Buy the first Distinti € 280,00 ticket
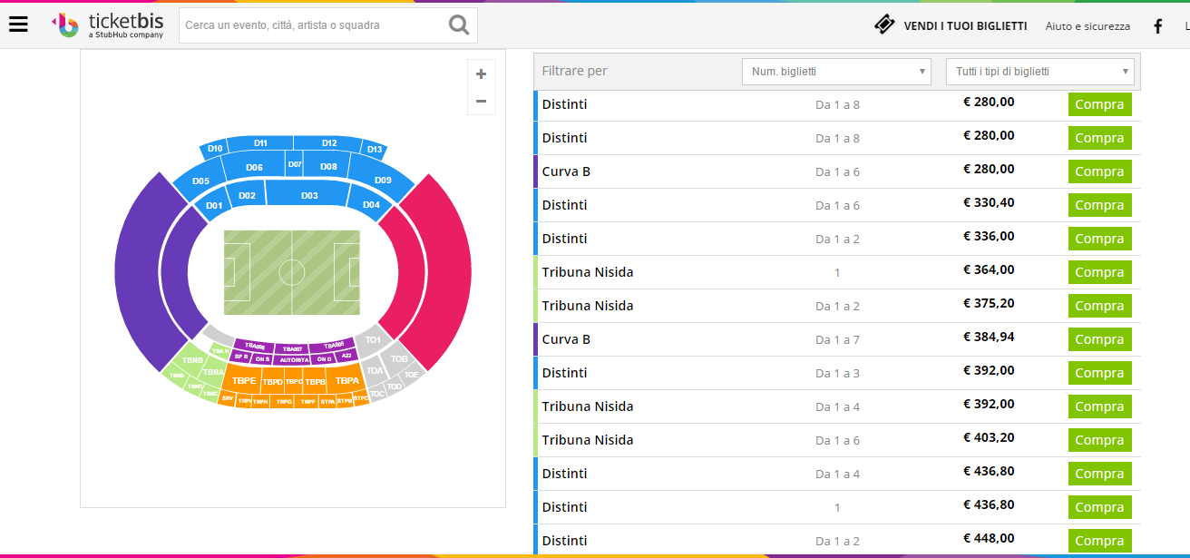The image size is (1190, 558). coord(1099,104)
